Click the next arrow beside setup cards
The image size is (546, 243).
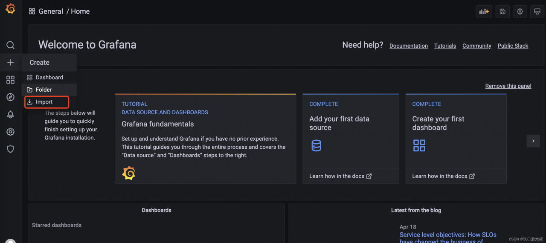(x=533, y=141)
